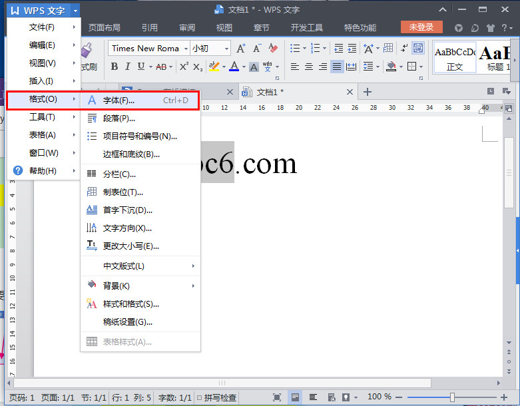Click the superscript button
Image resolution: width=520 pixels, height=406 pixels.
(184, 67)
